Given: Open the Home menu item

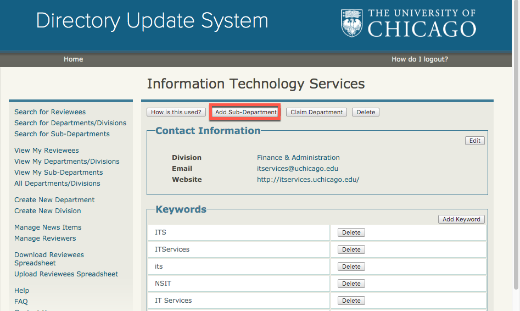Looking at the screenshot, I should point(73,59).
